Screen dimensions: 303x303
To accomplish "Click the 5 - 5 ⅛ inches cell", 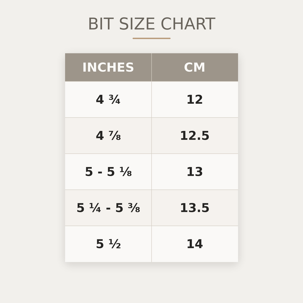I will pyautogui.click(x=108, y=172).
